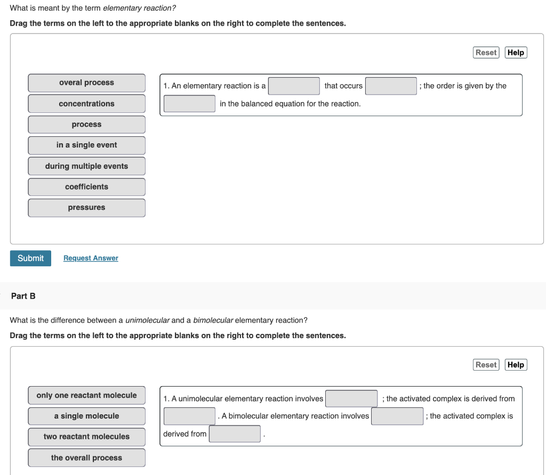Image resolution: width=546 pixels, height=475 pixels.
Task: Click the blank after 'that occurs'
Action: [391, 86]
